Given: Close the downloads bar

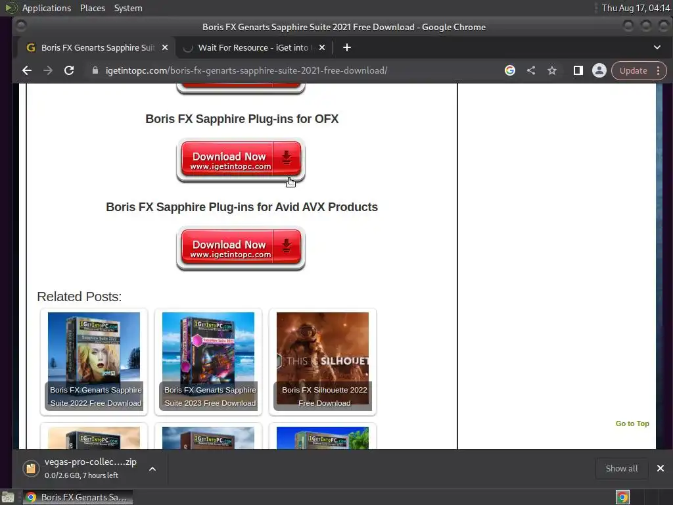Looking at the screenshot, I should [660, 468].
